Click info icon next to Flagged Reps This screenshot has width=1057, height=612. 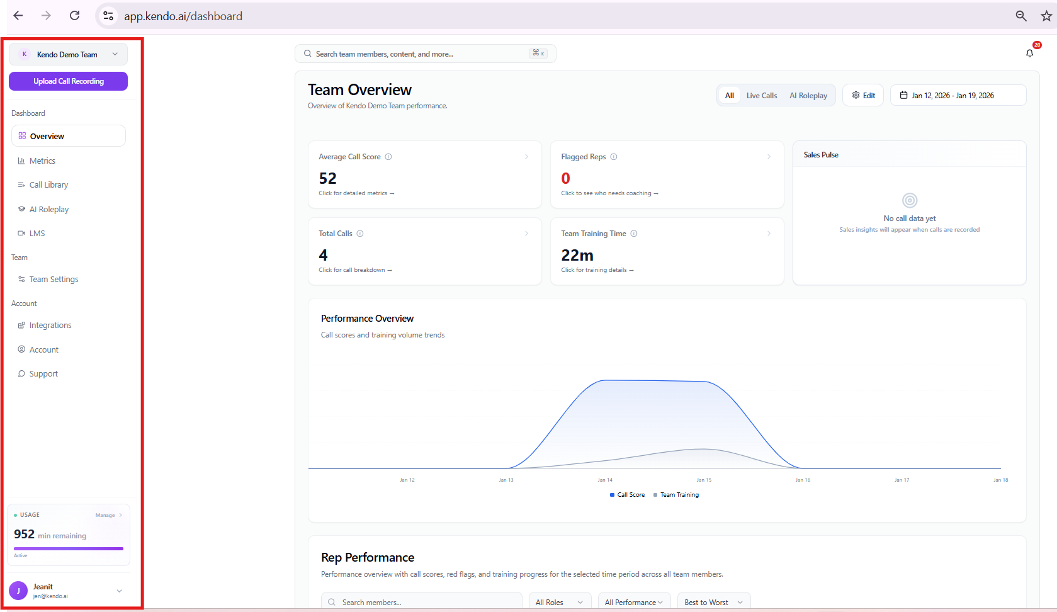(x=614, y=157)
